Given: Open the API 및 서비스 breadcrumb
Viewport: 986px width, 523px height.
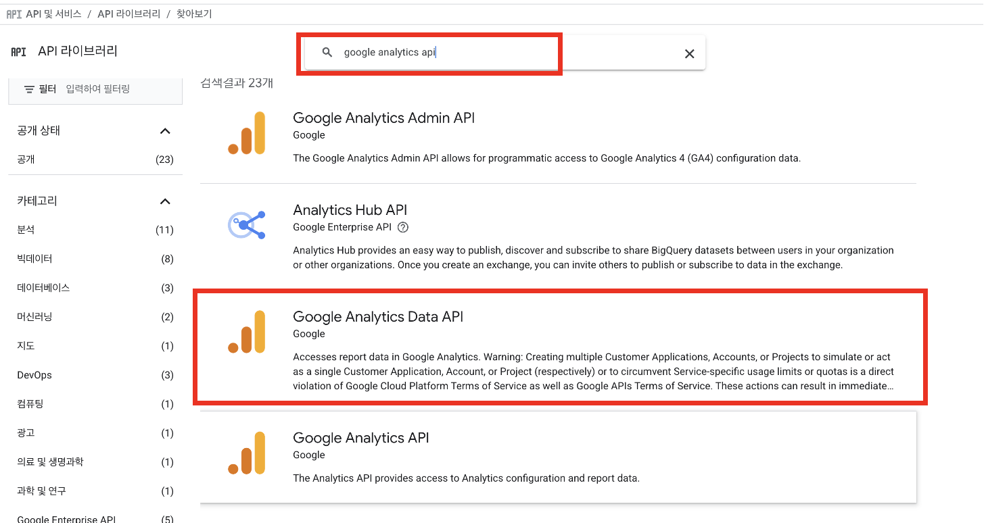Looking at the screenshot, I should 54,14.
